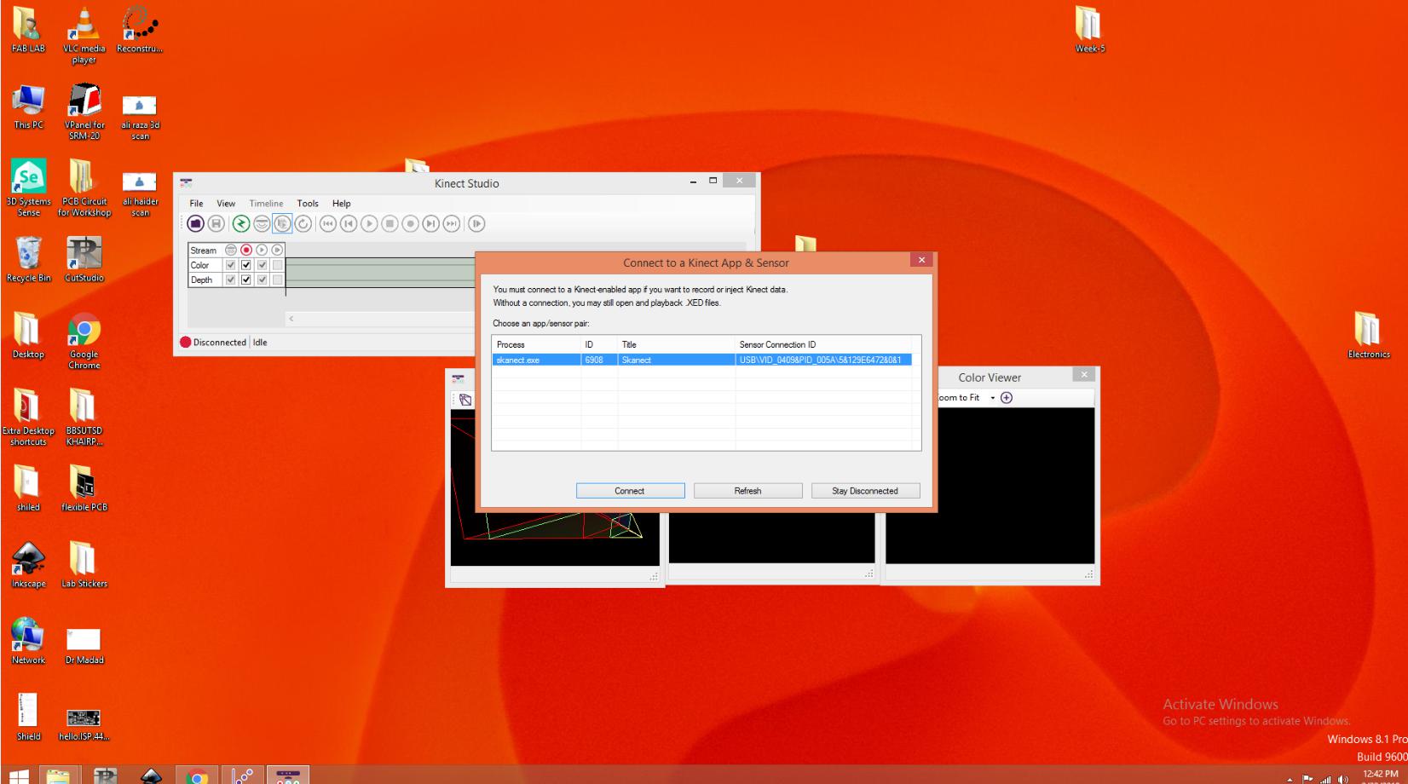Click the Electronics folder on desktop

click(1369, 336)
